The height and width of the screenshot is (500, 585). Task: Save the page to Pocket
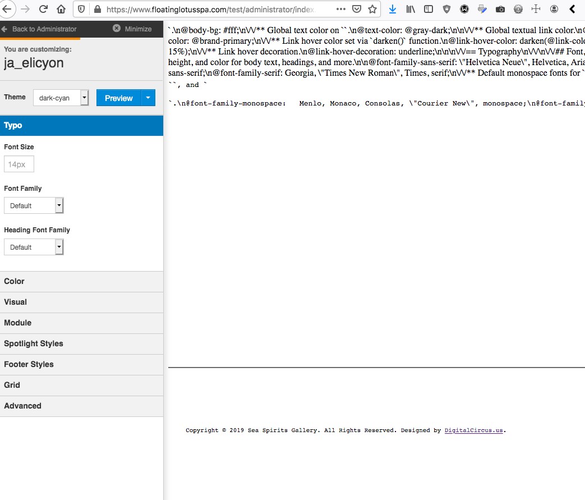click(356, 9)
